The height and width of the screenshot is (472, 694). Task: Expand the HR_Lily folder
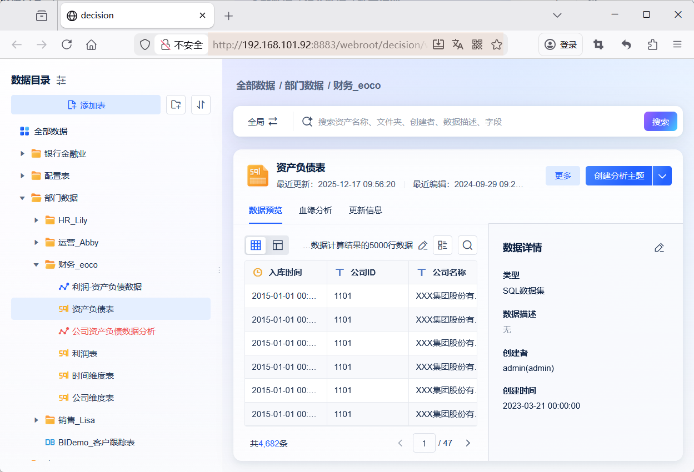click(37, 220)
